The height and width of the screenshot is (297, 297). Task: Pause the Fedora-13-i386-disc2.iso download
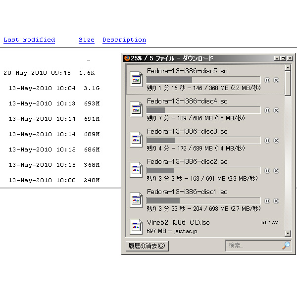pyautogui.click(x=267, y=171)
